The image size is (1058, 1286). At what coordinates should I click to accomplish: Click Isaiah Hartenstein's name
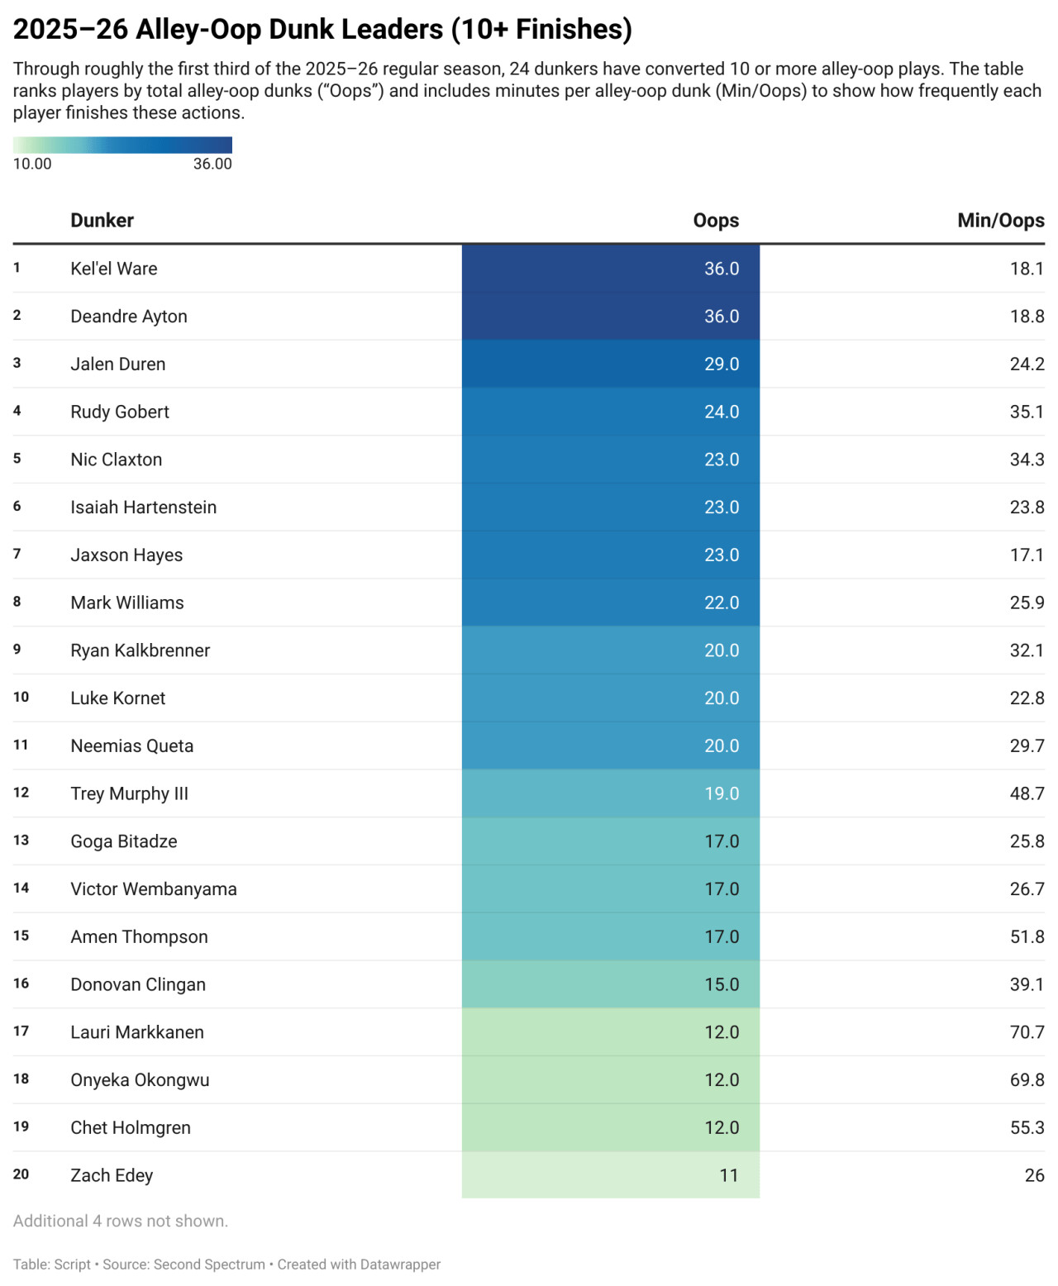pos(144,507)
